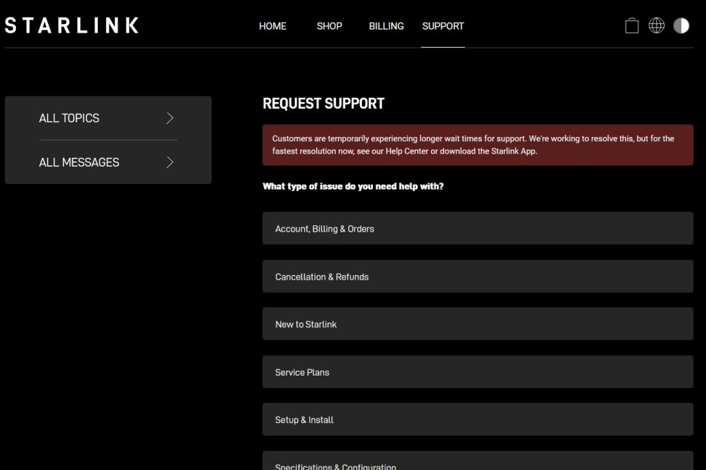Pick the New to Starlink option
Image resolution: width=706 pixels, height=470 pixels.
(477, 324)
